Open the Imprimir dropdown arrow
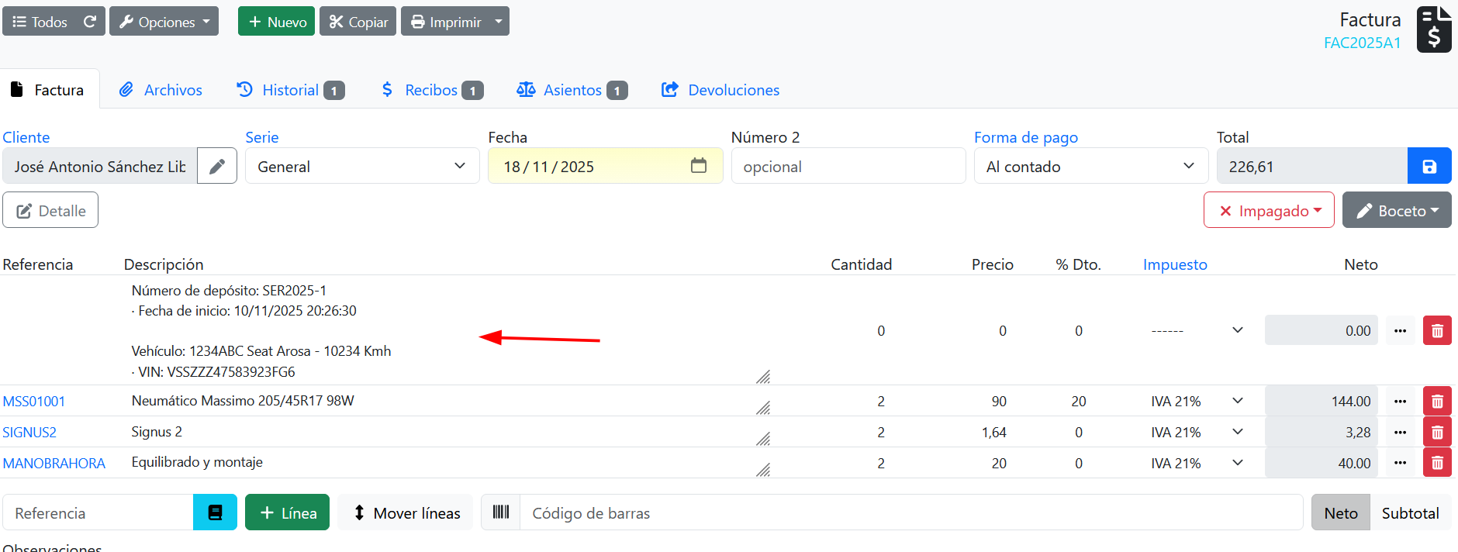This screenshot has height=552, width=1458. (499, 22)
